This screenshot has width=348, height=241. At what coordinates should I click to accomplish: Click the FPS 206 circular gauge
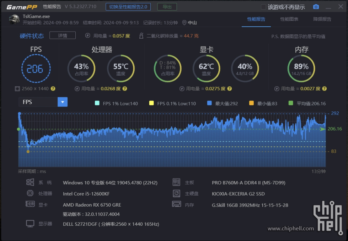pyautogui.click(x=36, y=69)
